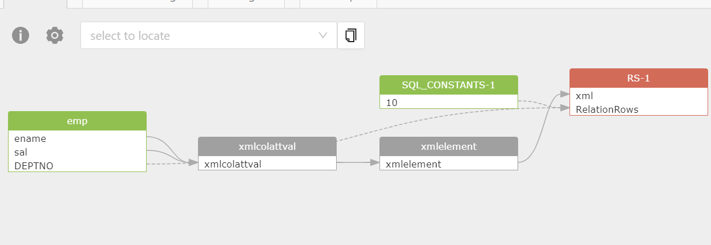Select the ename column in emp
The image size is (711, 245).
(78, 138)
